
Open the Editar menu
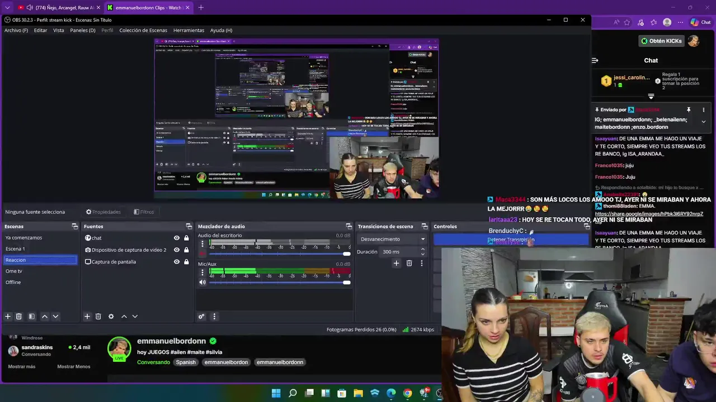(40, 30)
